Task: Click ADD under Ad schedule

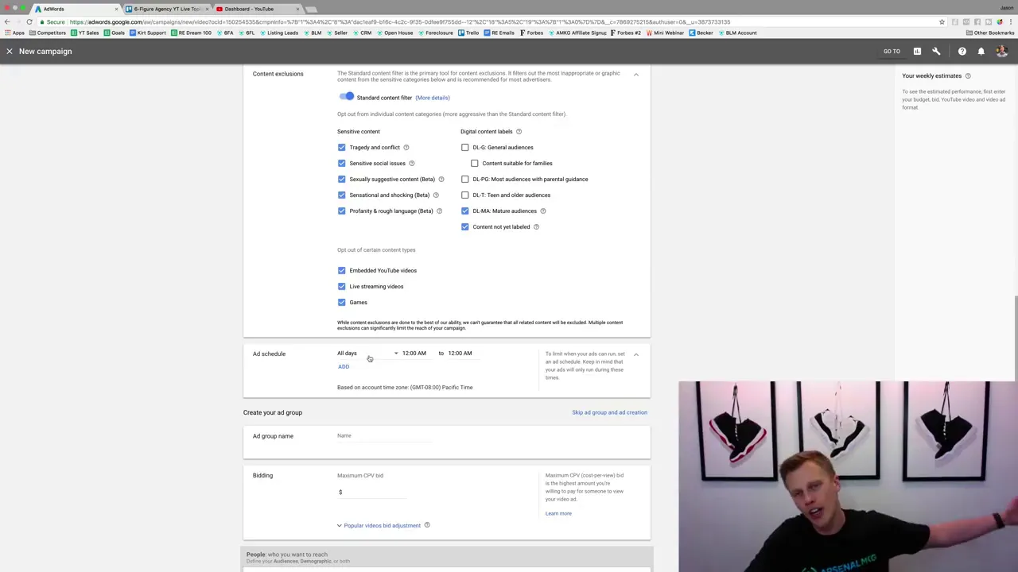Action: tap(344, 366)
